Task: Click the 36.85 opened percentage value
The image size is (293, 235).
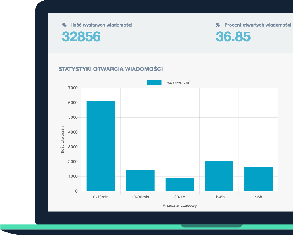Action: [x=233, y=37]
